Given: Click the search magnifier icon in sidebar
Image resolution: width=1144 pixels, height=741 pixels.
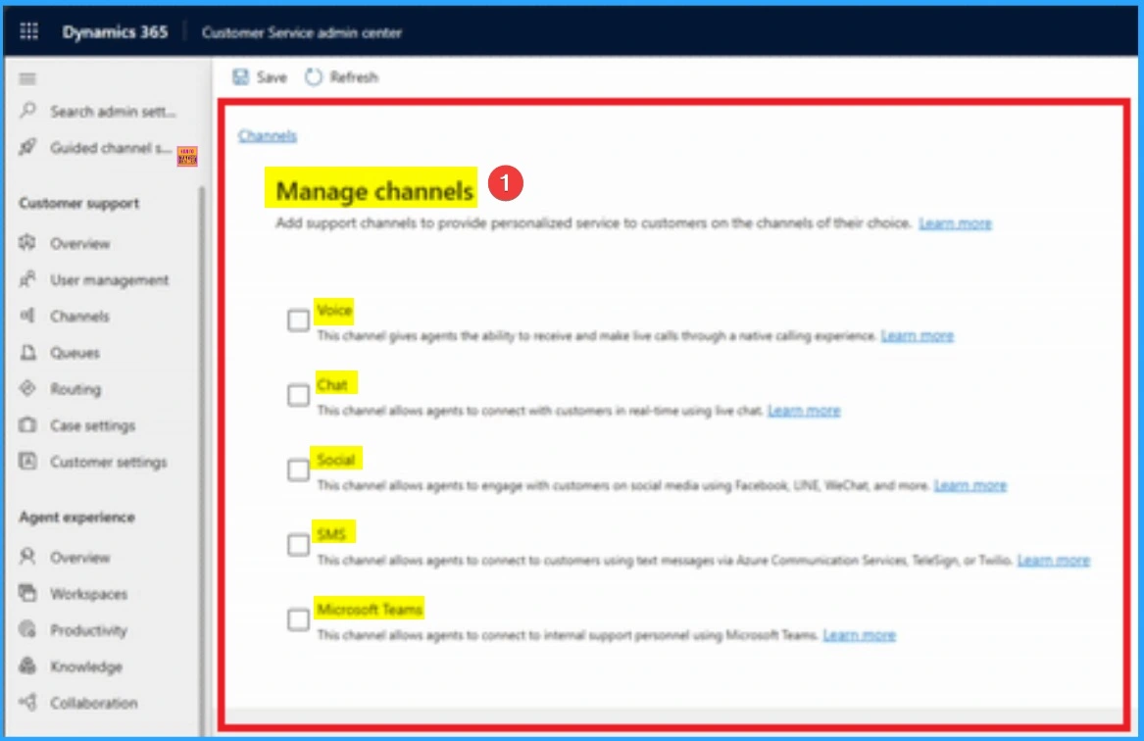Looking at the screenshot, I should point(27,111).
